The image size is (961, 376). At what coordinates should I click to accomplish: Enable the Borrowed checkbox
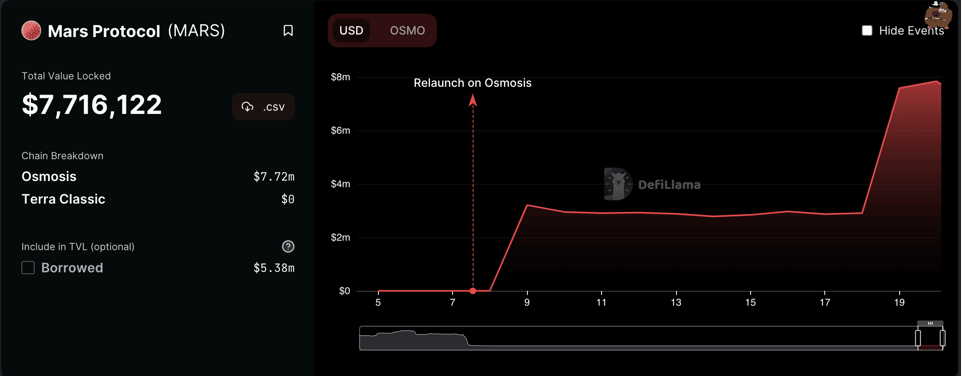[x=28, y=268]
